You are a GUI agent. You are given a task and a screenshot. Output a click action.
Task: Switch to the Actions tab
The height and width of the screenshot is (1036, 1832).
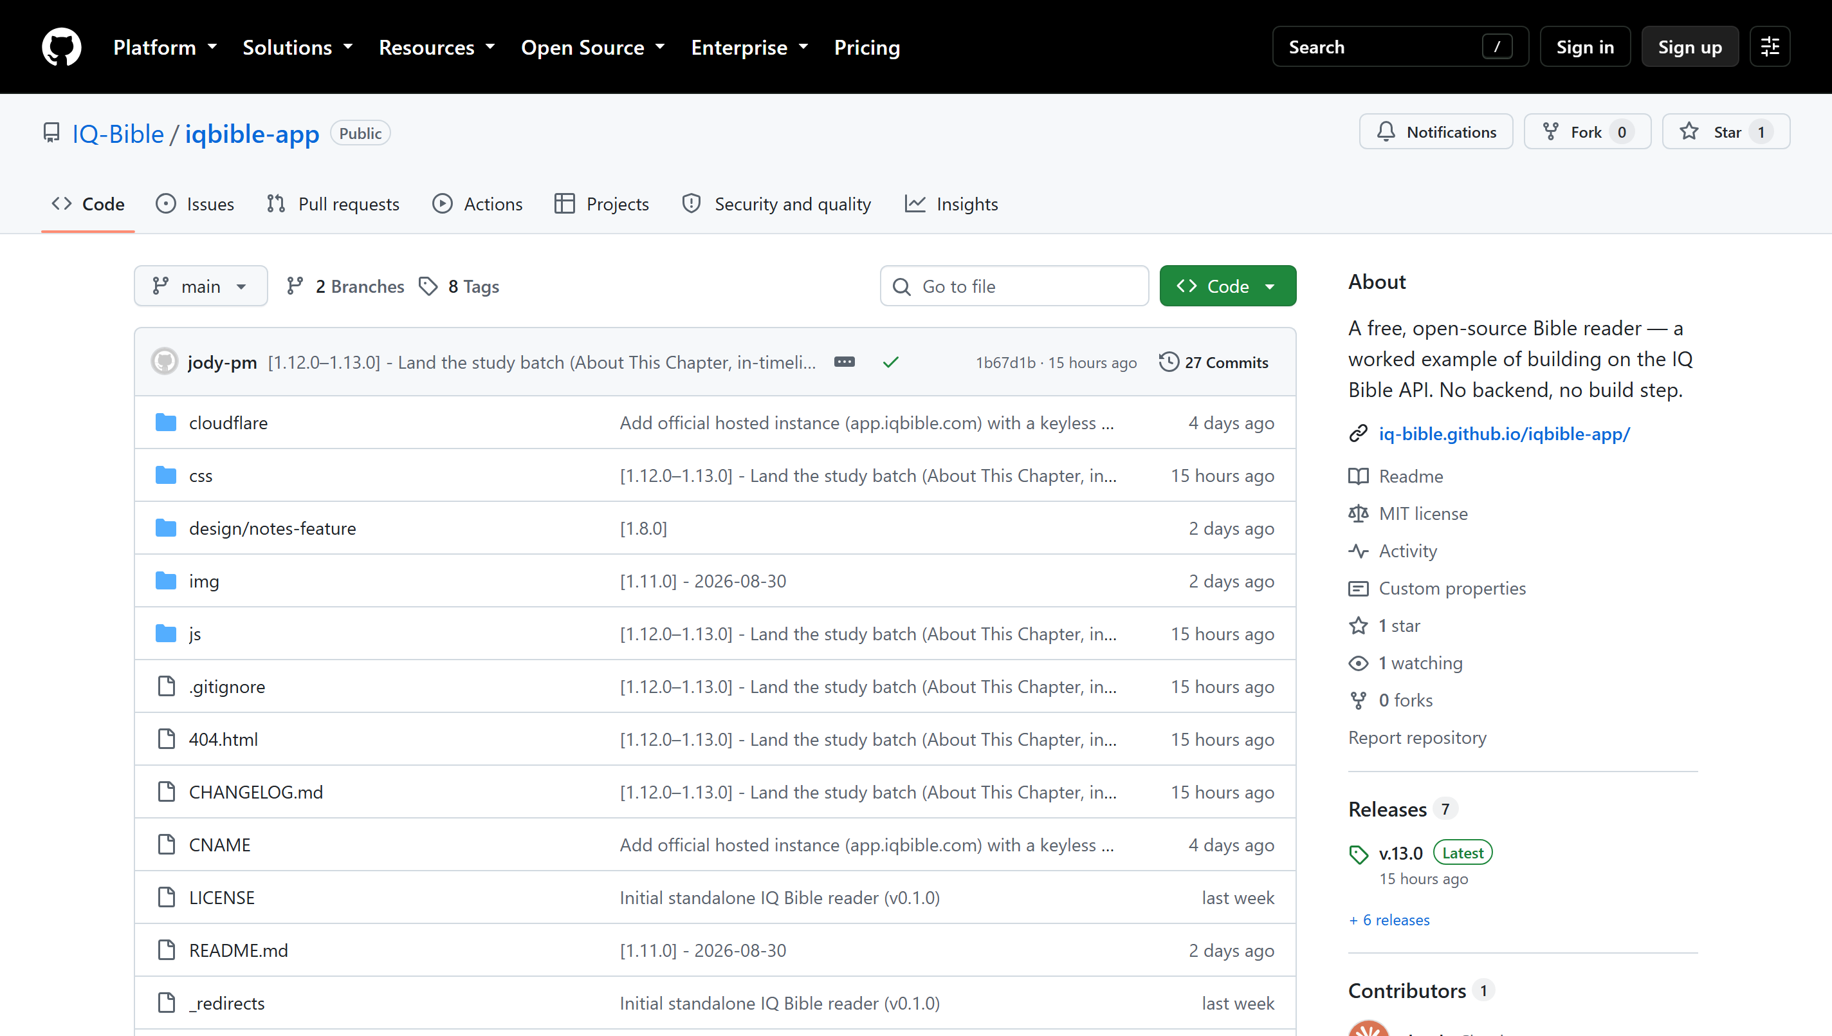click(x=477, y=204)
